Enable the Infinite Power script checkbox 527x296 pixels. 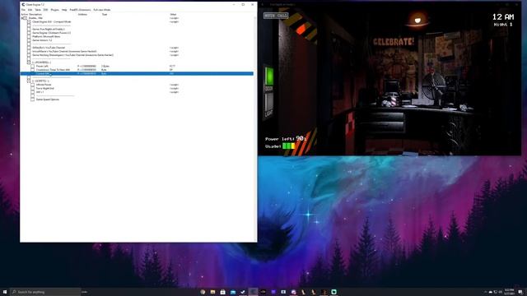33,85
